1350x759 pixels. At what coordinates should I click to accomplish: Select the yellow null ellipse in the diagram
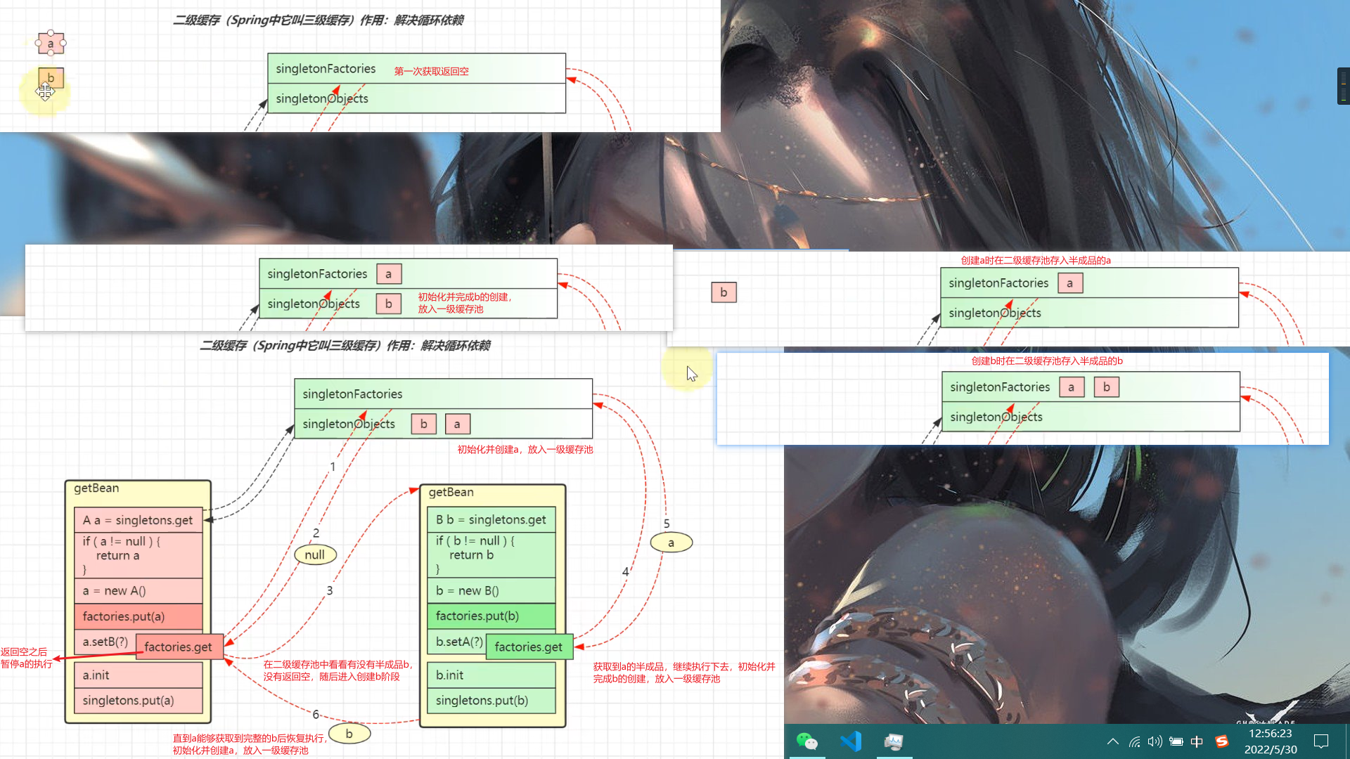(x=315, y=554)
